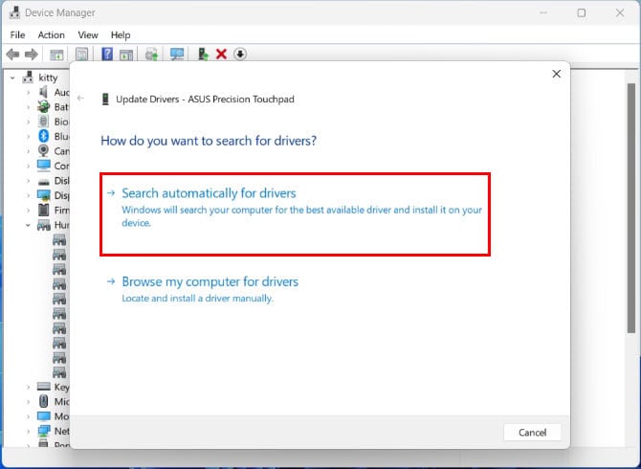Click the Cancel button in Update Drivers dialog
The width and height of the screenshot is (641, 469).
[x=532, y=433]
